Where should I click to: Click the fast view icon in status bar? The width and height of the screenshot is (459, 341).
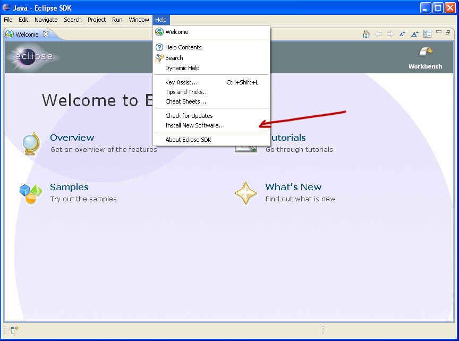14,330
